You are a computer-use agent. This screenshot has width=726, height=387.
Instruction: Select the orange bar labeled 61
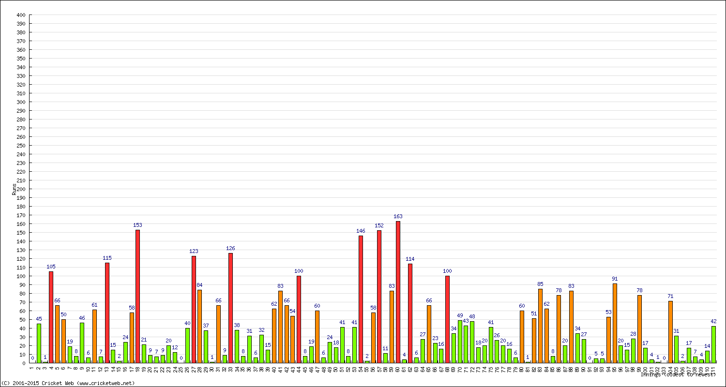pos(94,336)
